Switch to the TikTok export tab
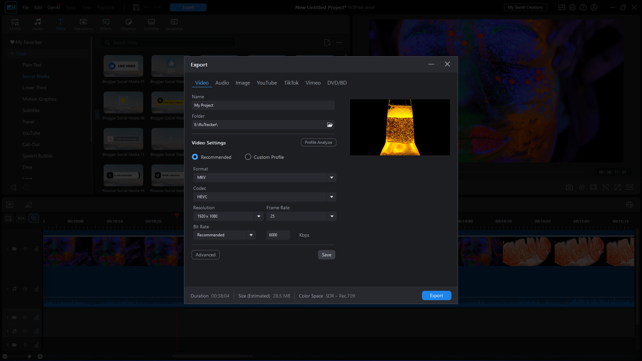642x361 pixels. pyautogui.click(x=291, y=83)
